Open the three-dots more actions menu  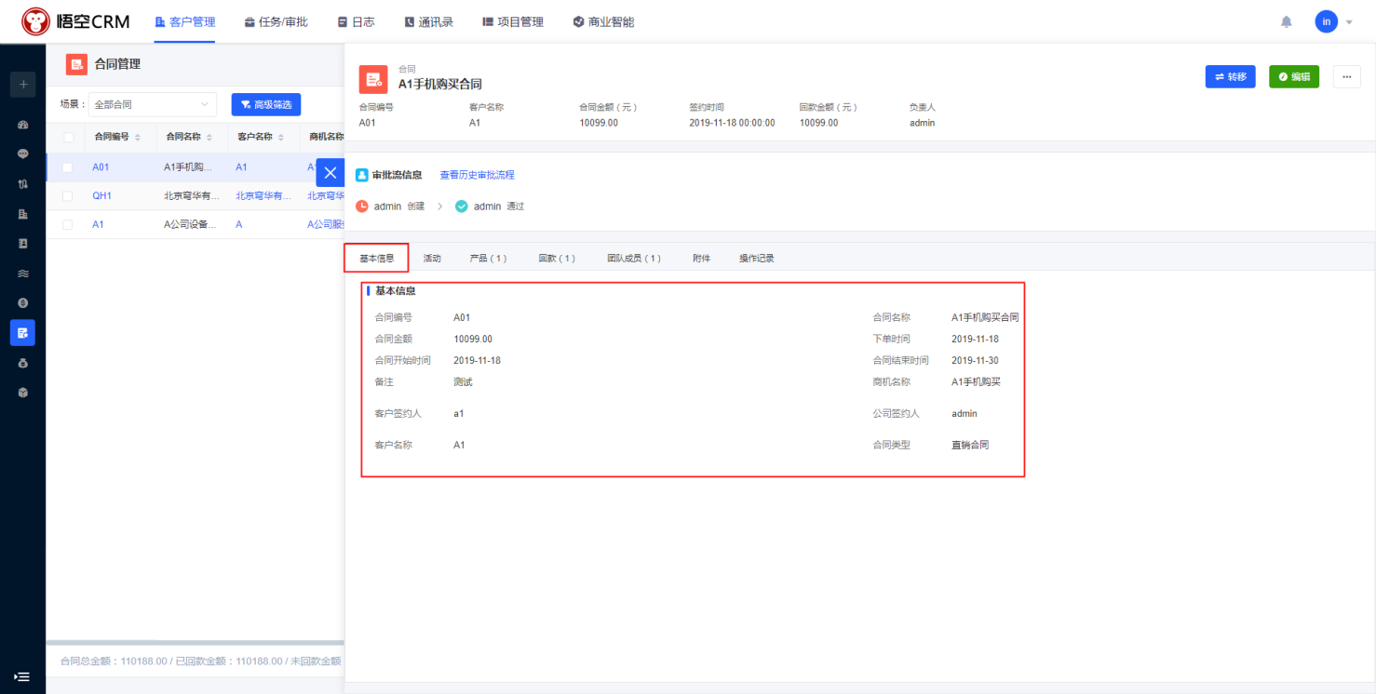pos(1346,77)
